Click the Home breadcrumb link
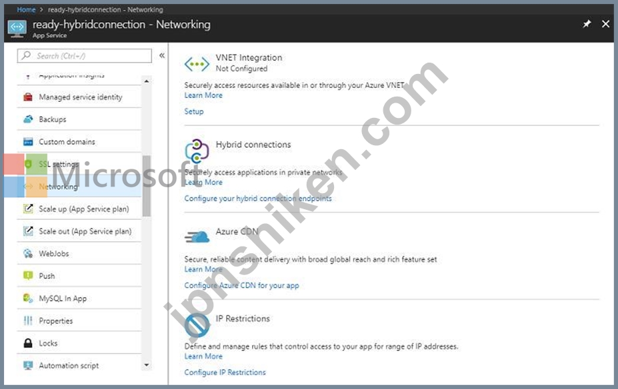This screenshot has width=618, height=389. (x=26, y=9)
